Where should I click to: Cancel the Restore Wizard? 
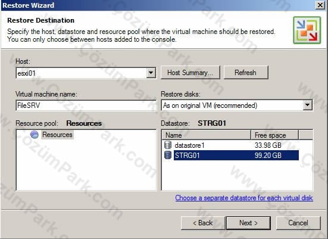point(298,223)
